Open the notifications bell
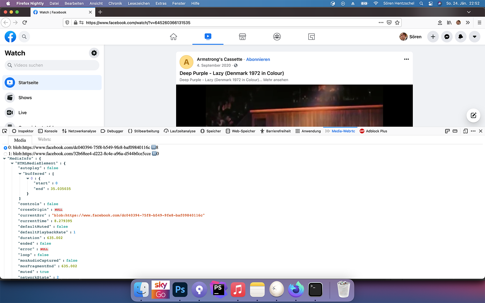This screenshot has height=303, width=485. tap(460, 37)
